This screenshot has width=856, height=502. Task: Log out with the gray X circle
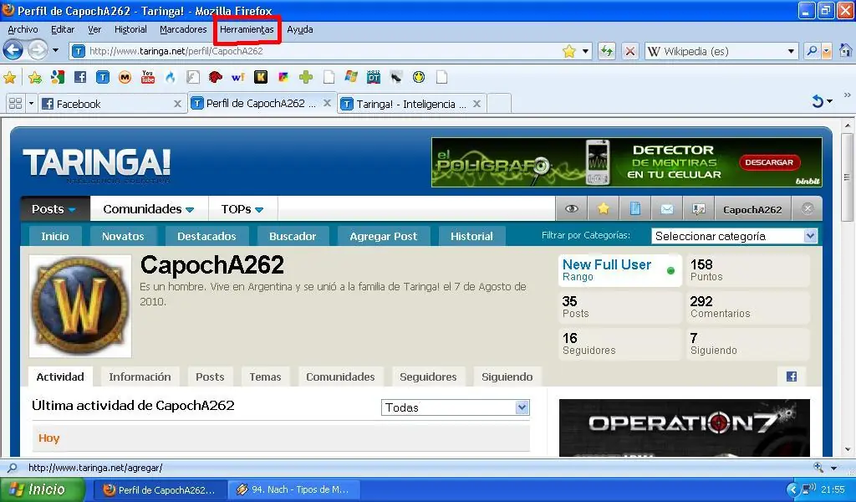pos(808,208)
